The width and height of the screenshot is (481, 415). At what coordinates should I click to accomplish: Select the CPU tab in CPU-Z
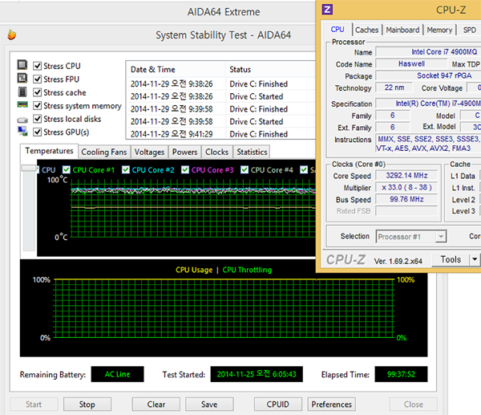pos(338,30)
